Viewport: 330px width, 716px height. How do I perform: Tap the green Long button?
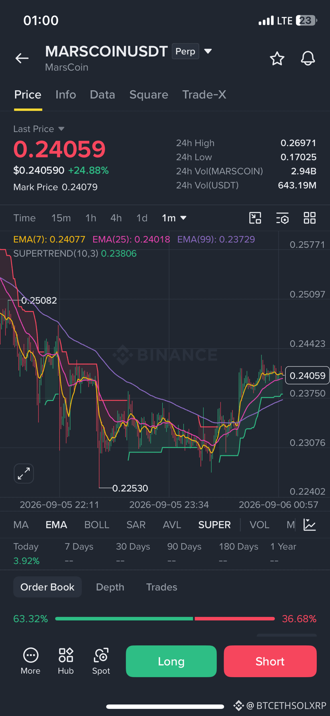171,661
